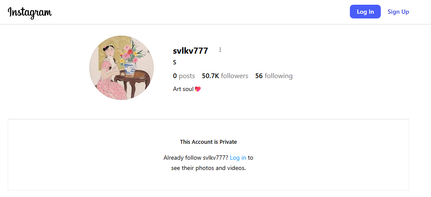Viewport: 431px width, 197px height.
Task: Click the display name S under username
Action: tap(175, 63)
